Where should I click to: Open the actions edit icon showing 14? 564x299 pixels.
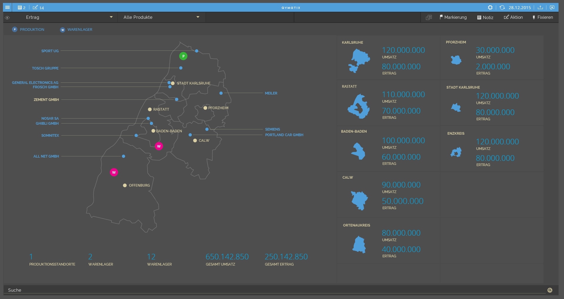[x=38, y=8]
